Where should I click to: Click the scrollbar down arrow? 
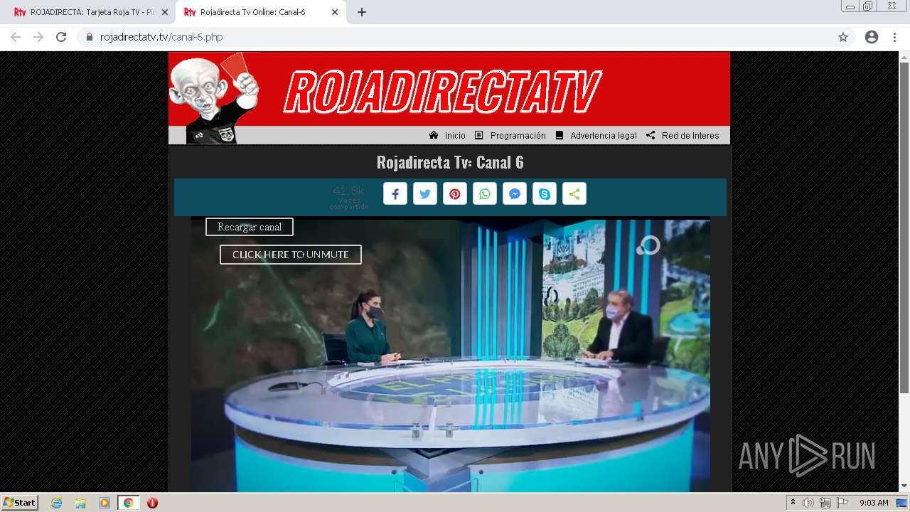[904, 486]
